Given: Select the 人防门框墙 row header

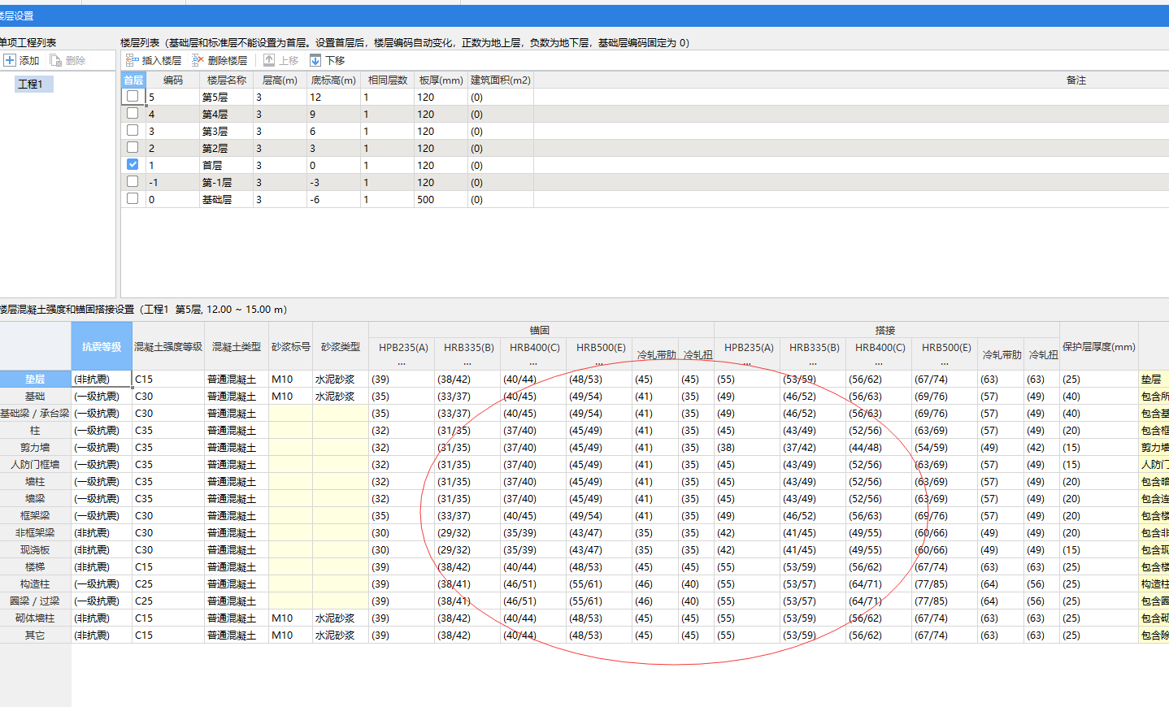Looking at the screenshot, I should (x=35, y=465).
